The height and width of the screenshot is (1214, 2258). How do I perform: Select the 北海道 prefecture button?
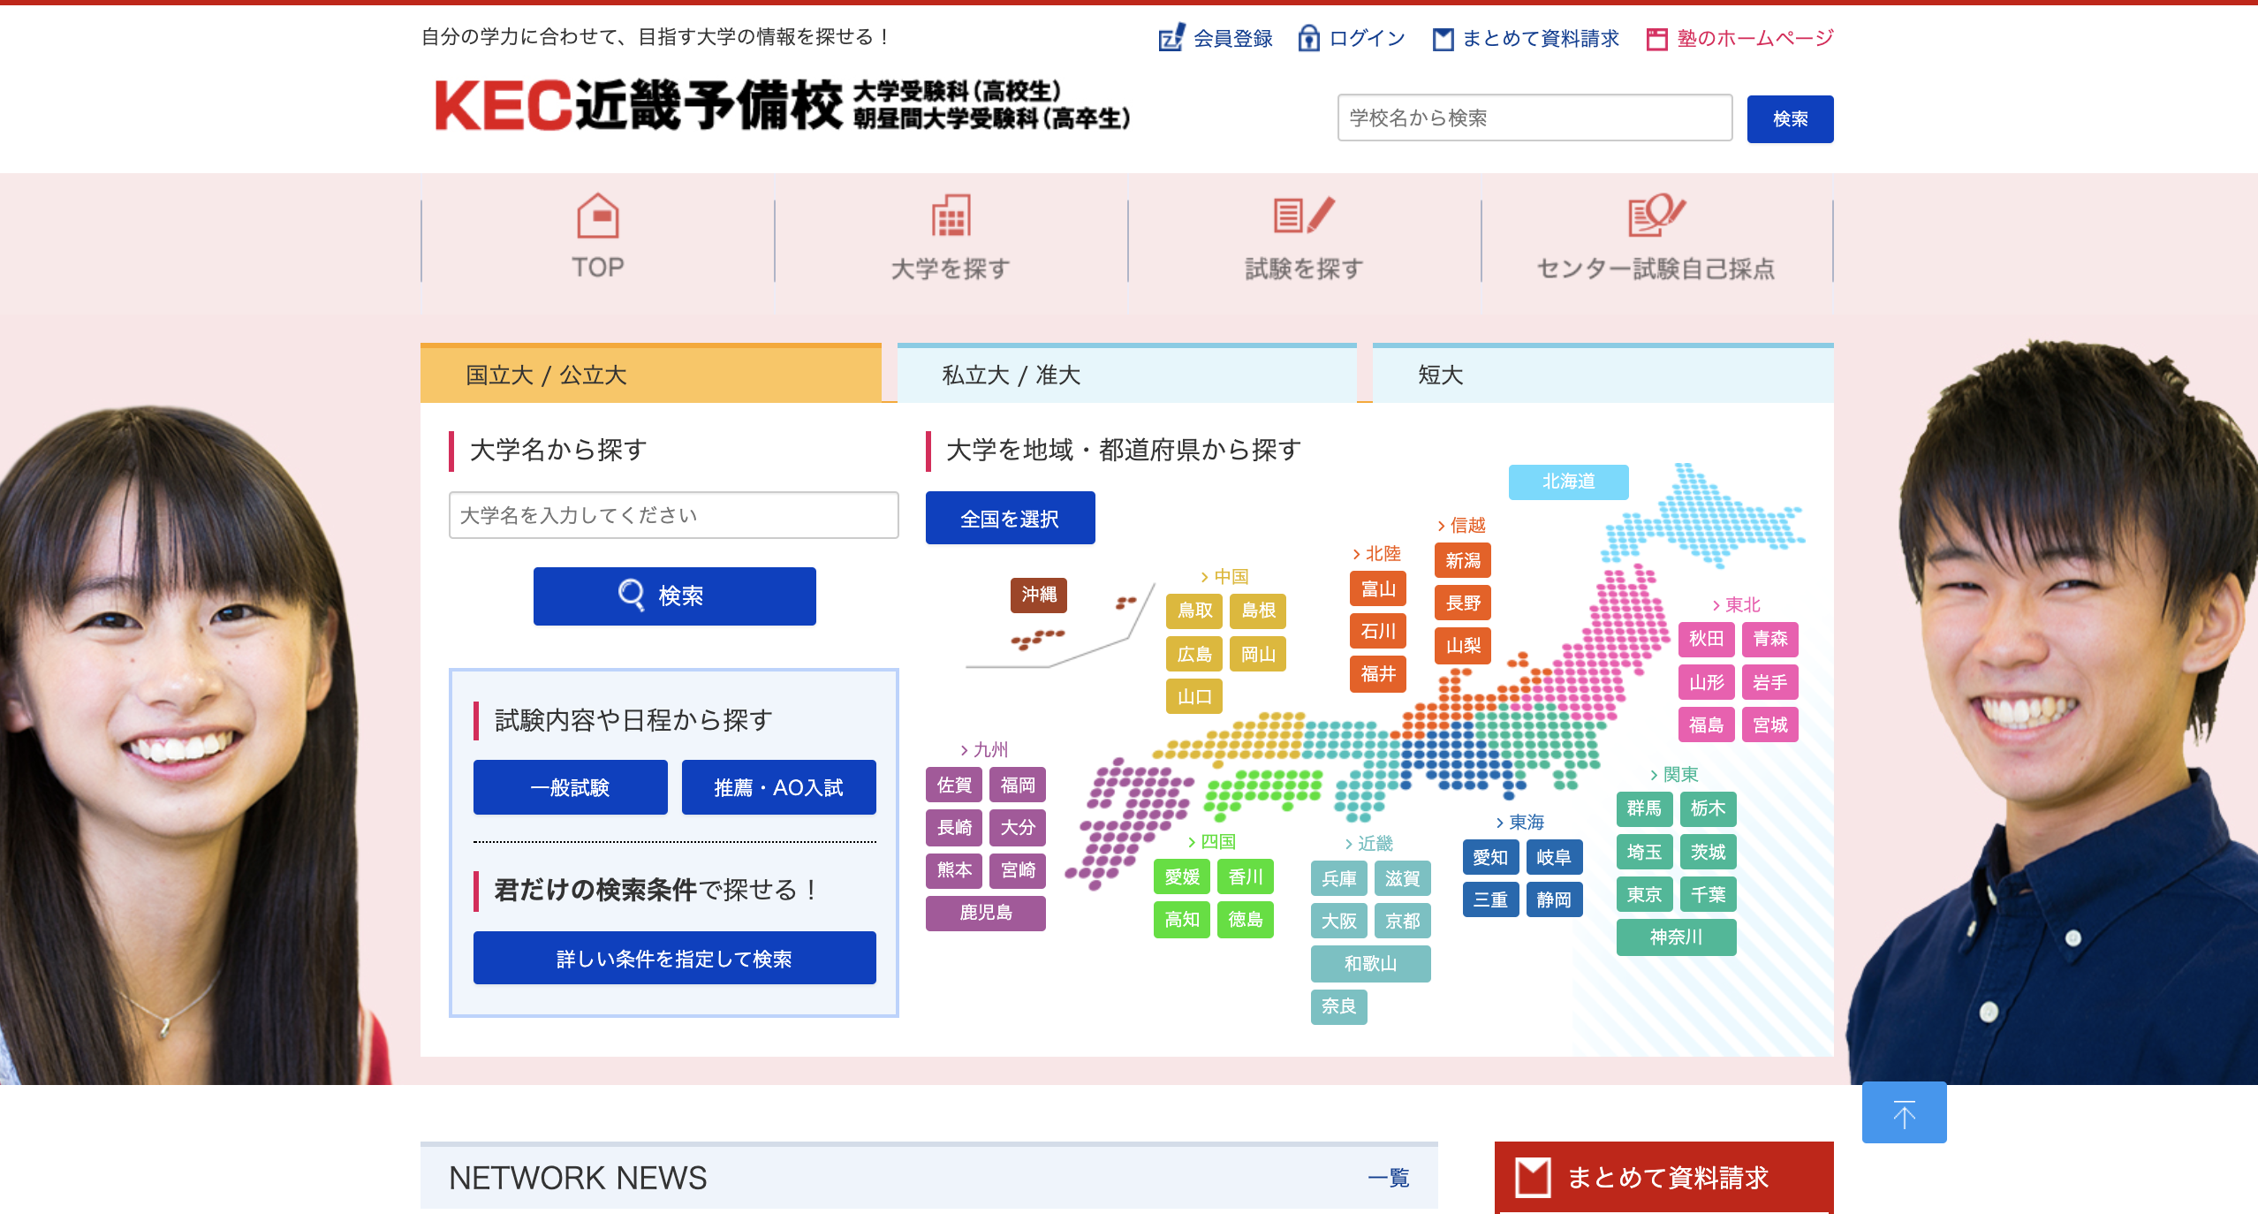[x=1568, y=482]
